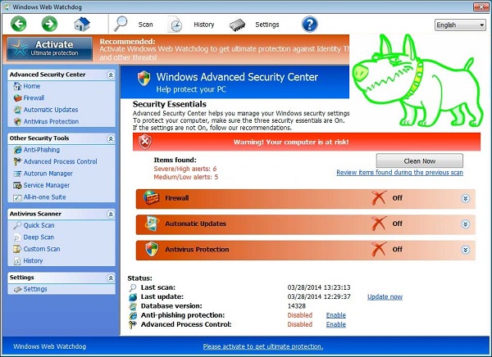The image size is (492, 357).
Task: Click the green forward arrow icon
Action: point(48,24)
